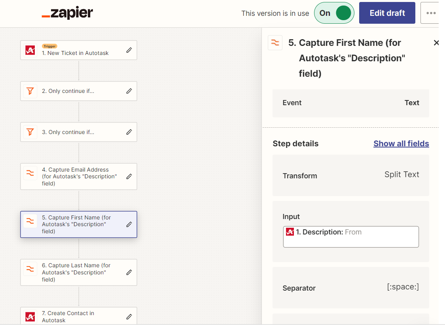Image resolution: width=445 pixels, height=325 pixels.
Task: Click the Transform Split Text row
Action: click(351, 175)
